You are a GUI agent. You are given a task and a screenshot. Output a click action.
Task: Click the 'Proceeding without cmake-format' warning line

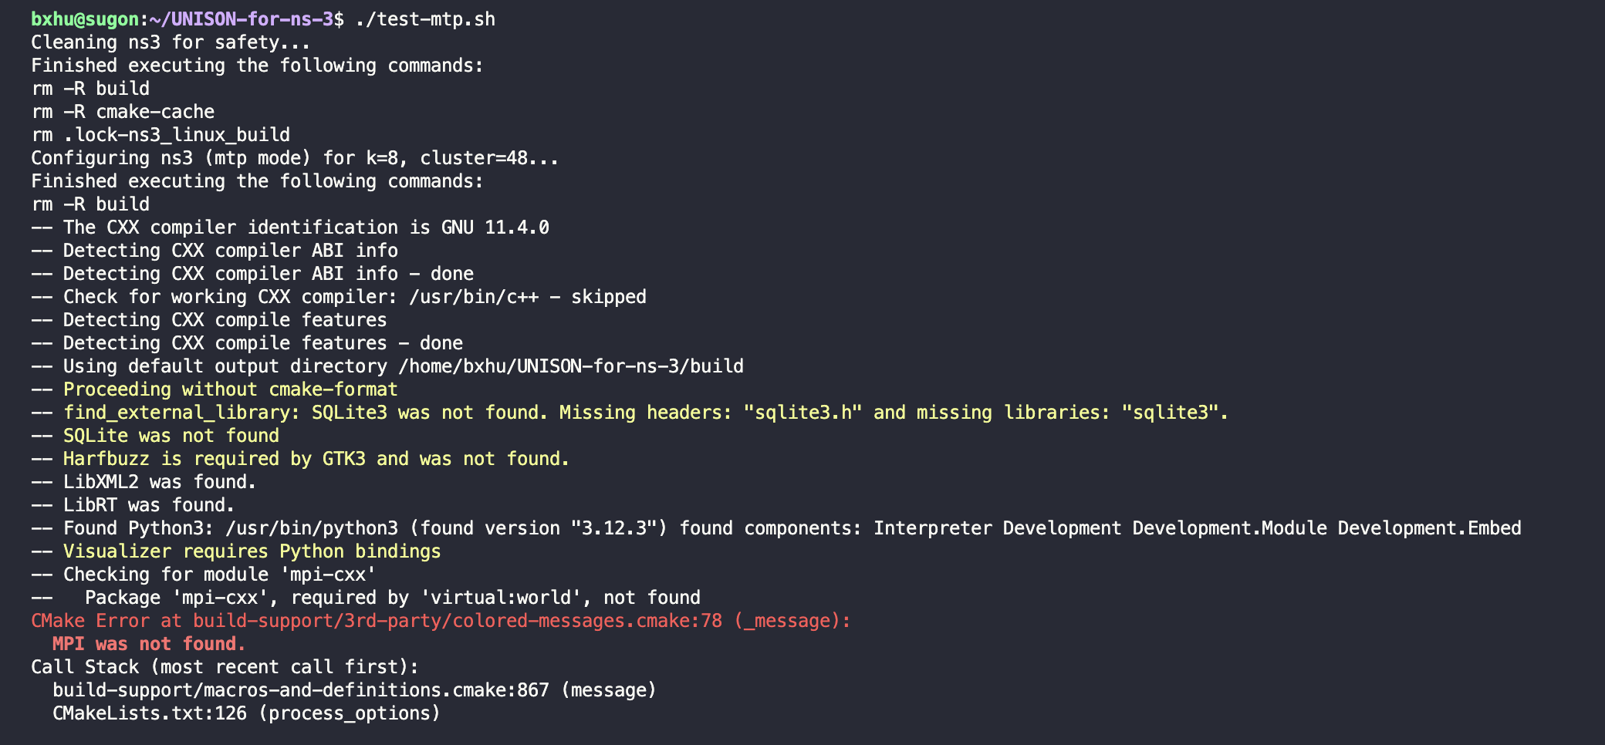click(230, 389)
